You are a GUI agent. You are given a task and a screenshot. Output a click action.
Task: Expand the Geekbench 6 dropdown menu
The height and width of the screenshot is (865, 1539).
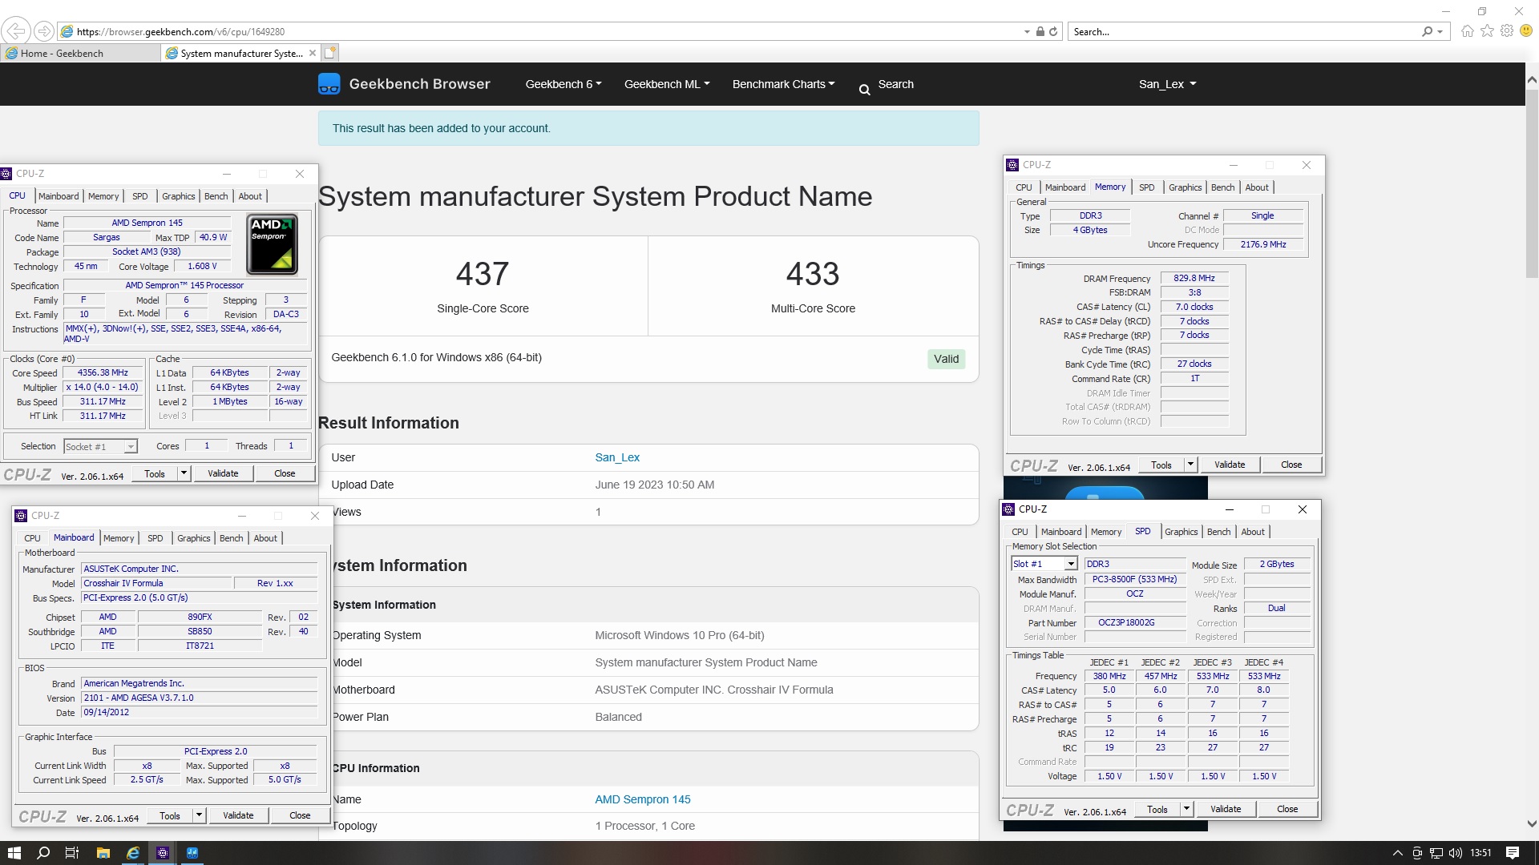coord(563,84)
